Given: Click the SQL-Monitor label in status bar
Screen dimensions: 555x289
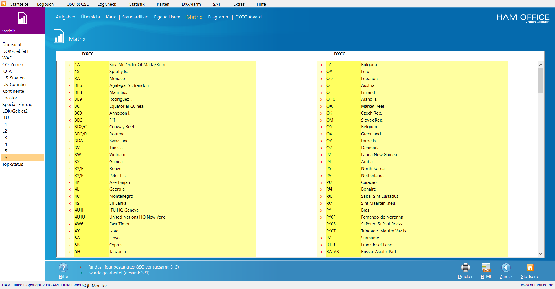Looking at the screenshot, I should (x=95, y=286).
